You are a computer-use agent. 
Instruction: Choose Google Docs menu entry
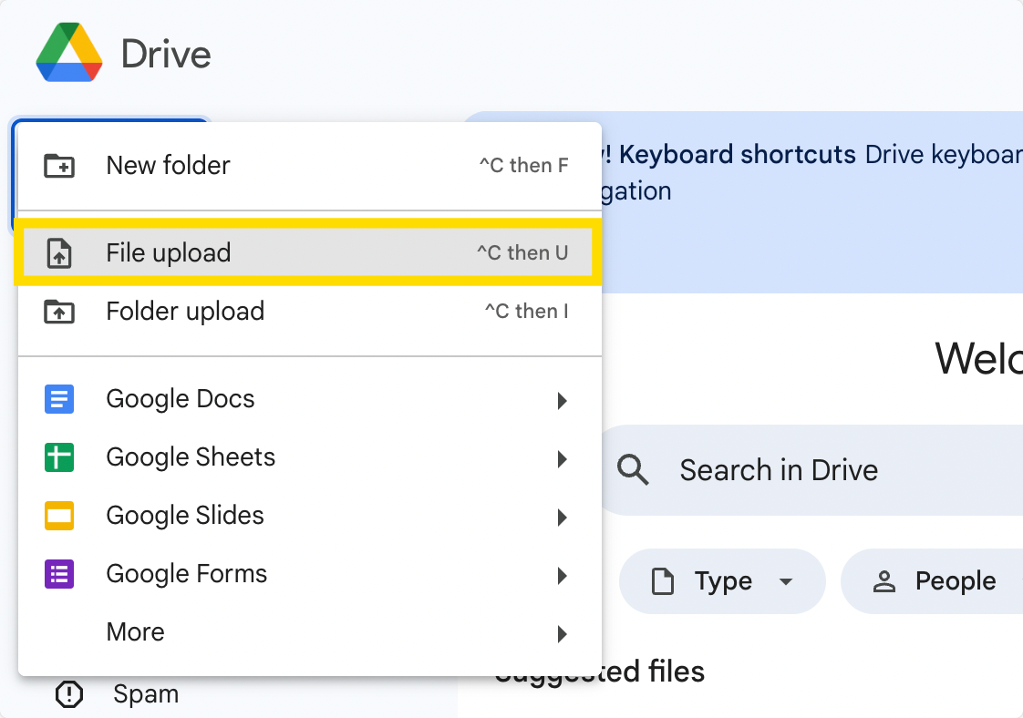pos(309,399)
